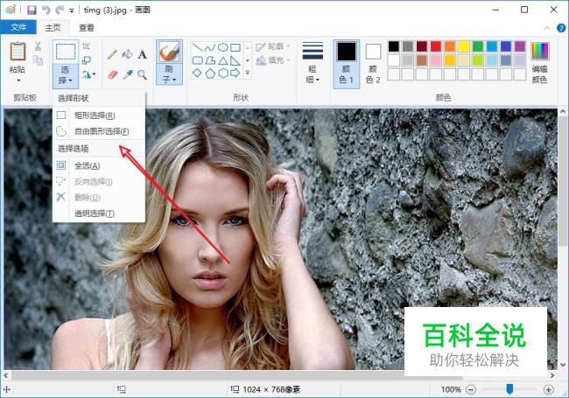The image size is (569, 398).
Task: Click the 100% zoom level text
Action: (x=451, y=389)
